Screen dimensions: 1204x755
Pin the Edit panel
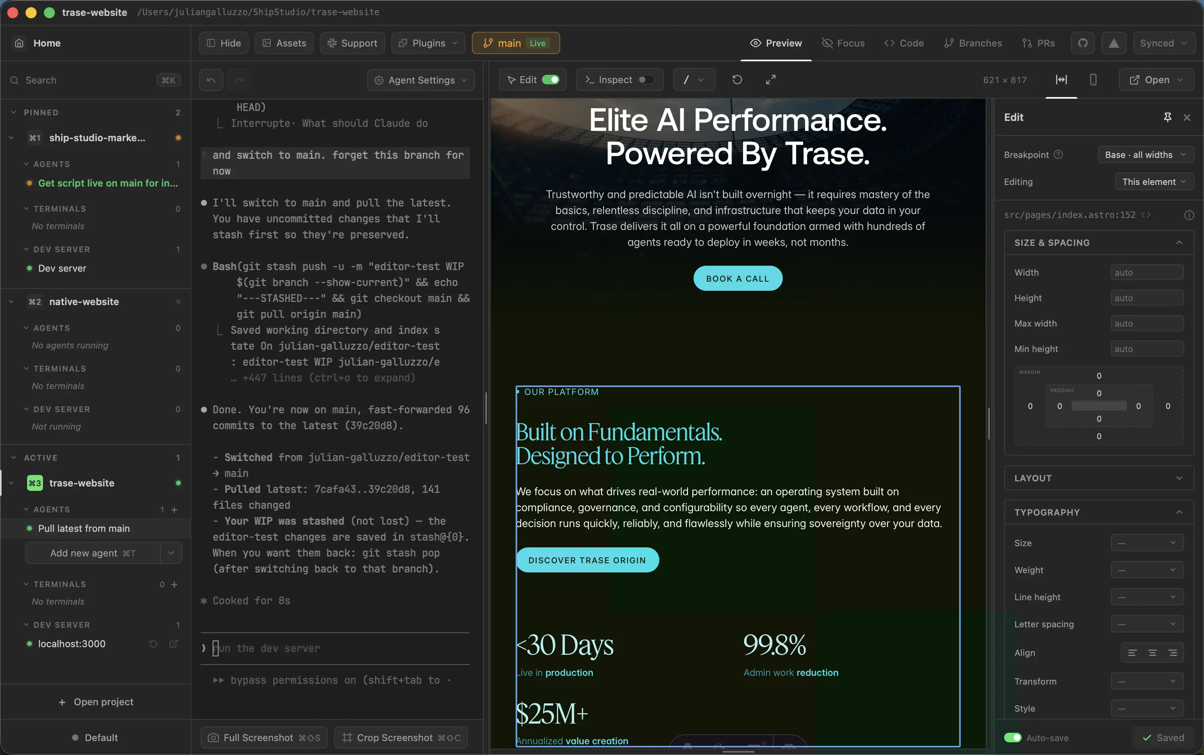(1167, 117)
